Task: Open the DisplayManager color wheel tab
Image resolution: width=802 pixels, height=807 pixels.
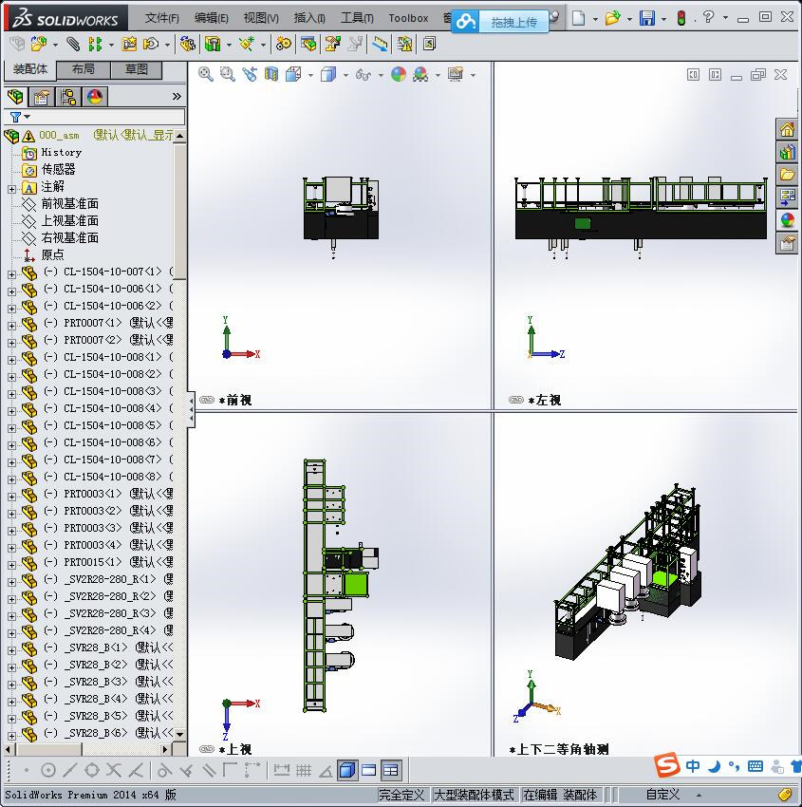Action: point(95,97)
